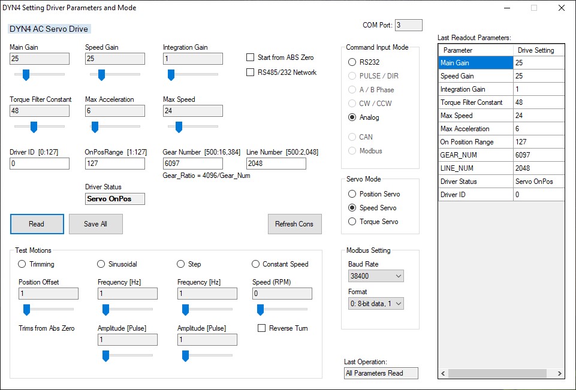Select the Sinusoidal test motion

pyautogui.click(x=117, y=264)
